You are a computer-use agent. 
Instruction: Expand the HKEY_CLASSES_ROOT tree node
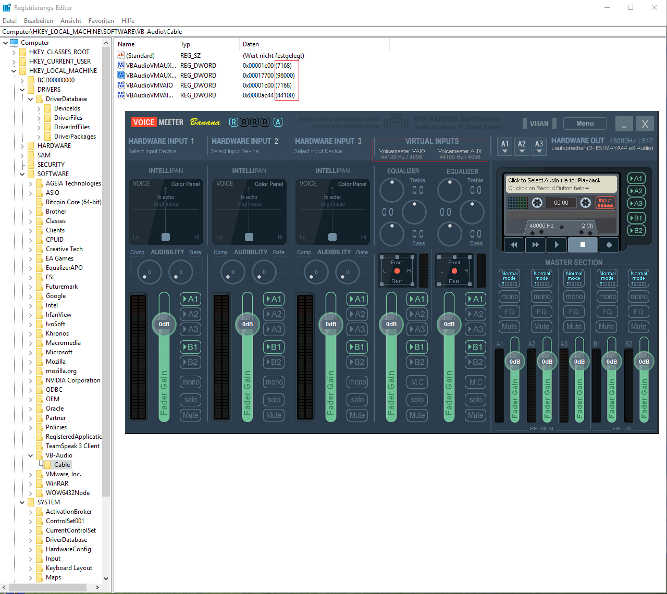point(14,52)
